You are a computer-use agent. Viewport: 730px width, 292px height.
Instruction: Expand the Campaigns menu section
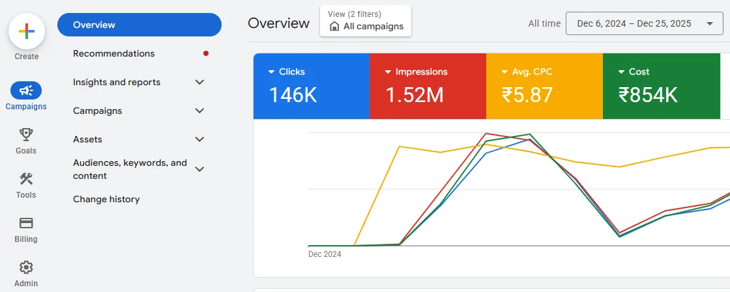pyautogui.click(x=200, y=111)
